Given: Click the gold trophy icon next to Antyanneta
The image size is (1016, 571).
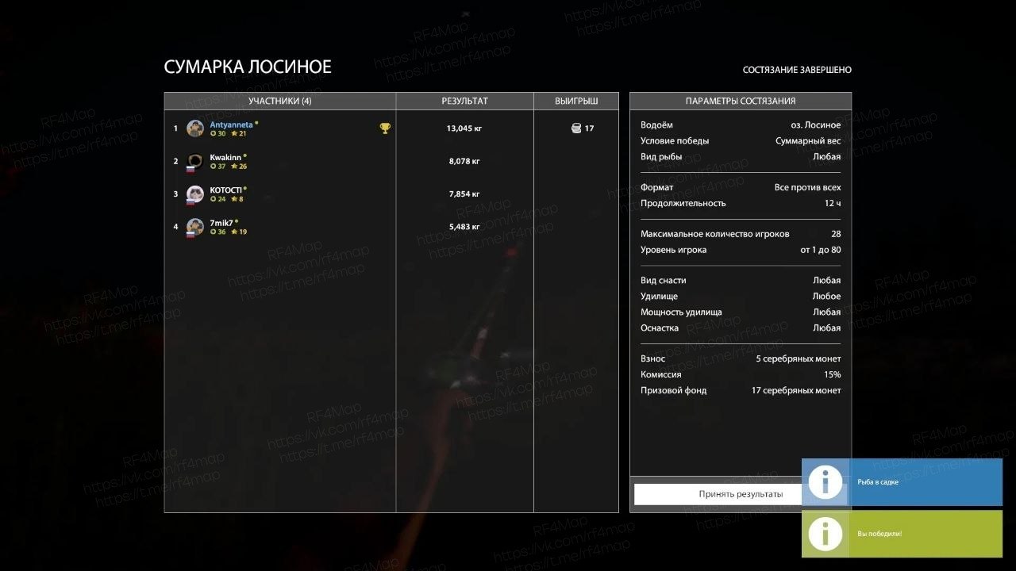Looking at the screenshot, I should pyautogui.click(x=385, y=128).
